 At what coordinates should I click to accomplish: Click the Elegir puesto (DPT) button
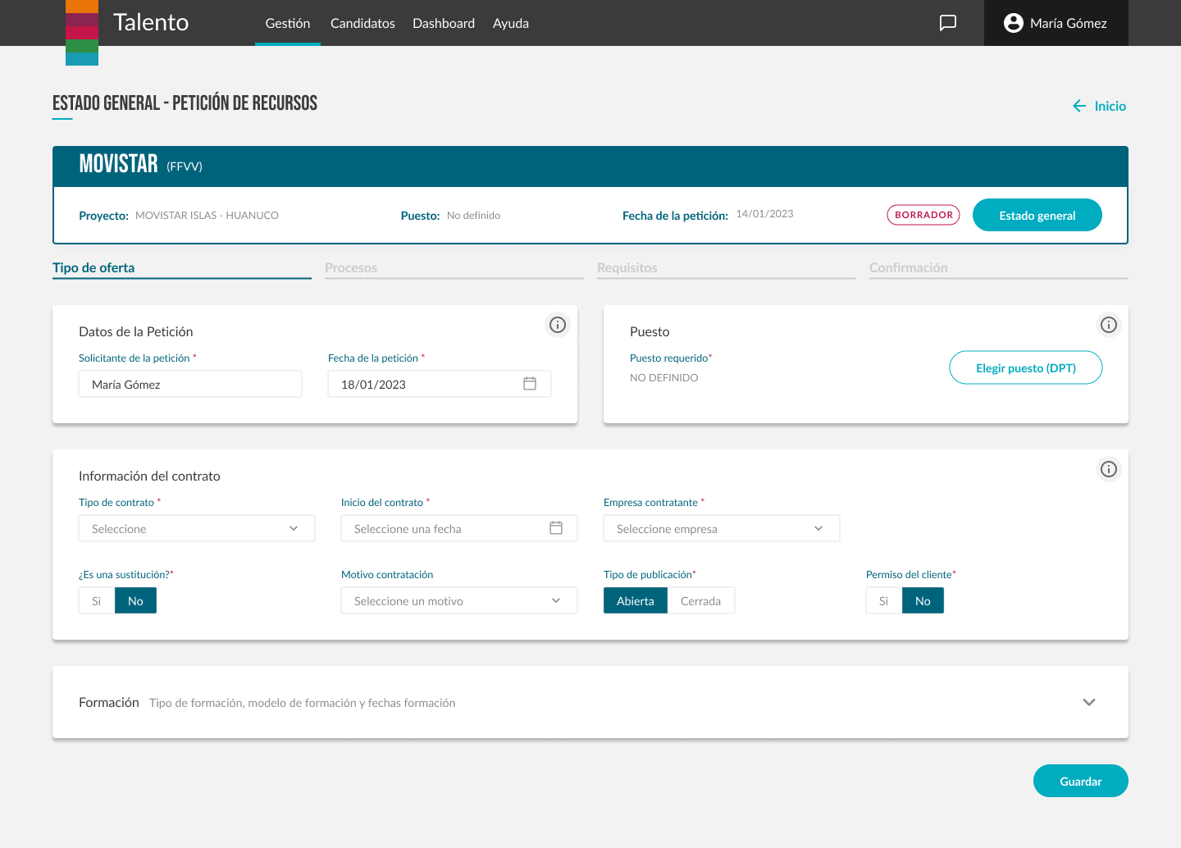click(1026, 368)
